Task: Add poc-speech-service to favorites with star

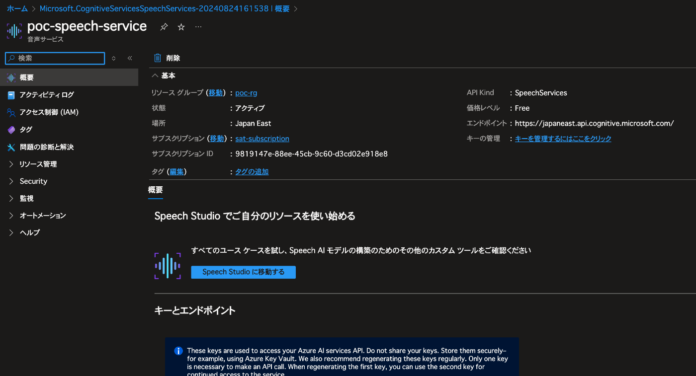Action: coord(181,27)
